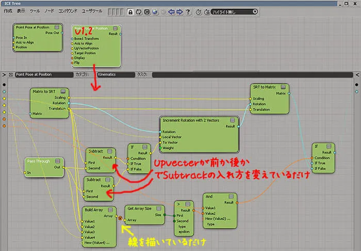Click the refresh arrows toolbar icon
361x251 pixels.
[x=139, y=12]
